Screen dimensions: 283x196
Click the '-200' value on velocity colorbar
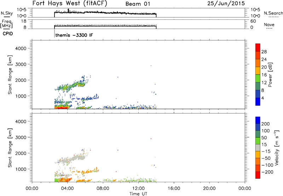pyautogui.click(x=268, y=172)
